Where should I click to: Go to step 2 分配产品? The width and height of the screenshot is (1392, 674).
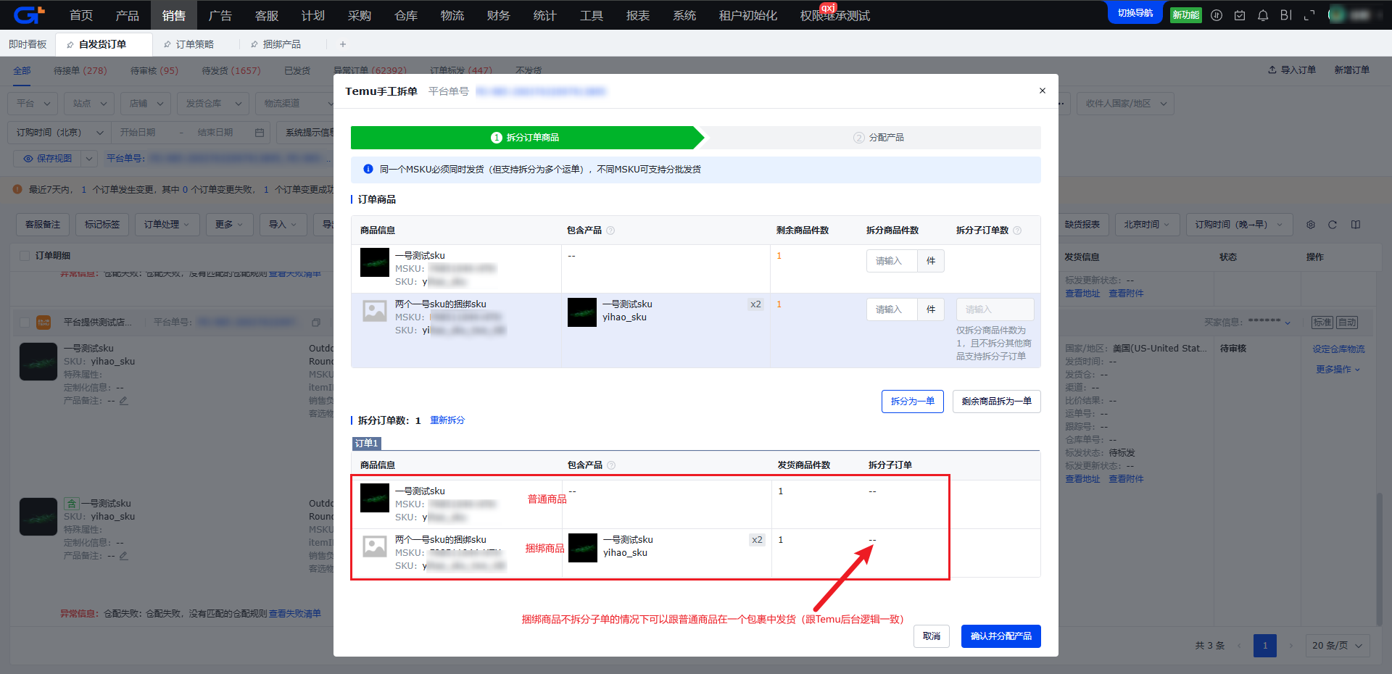(x=879, y=138)
